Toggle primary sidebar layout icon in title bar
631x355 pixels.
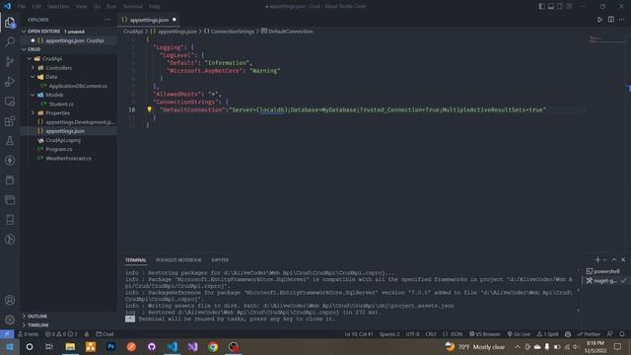[541, 7]
